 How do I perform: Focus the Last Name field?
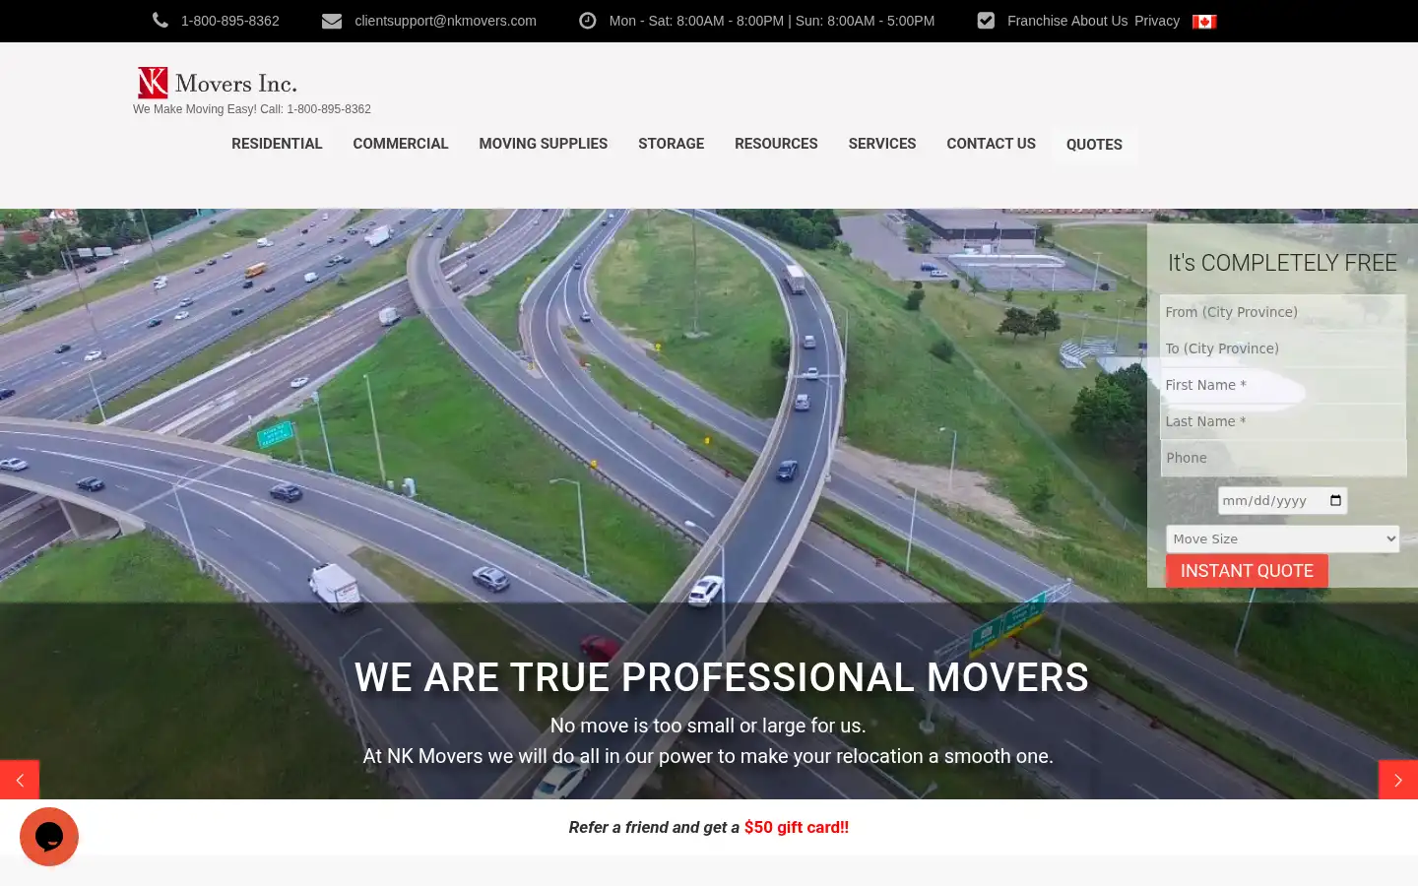[1282, 421]
